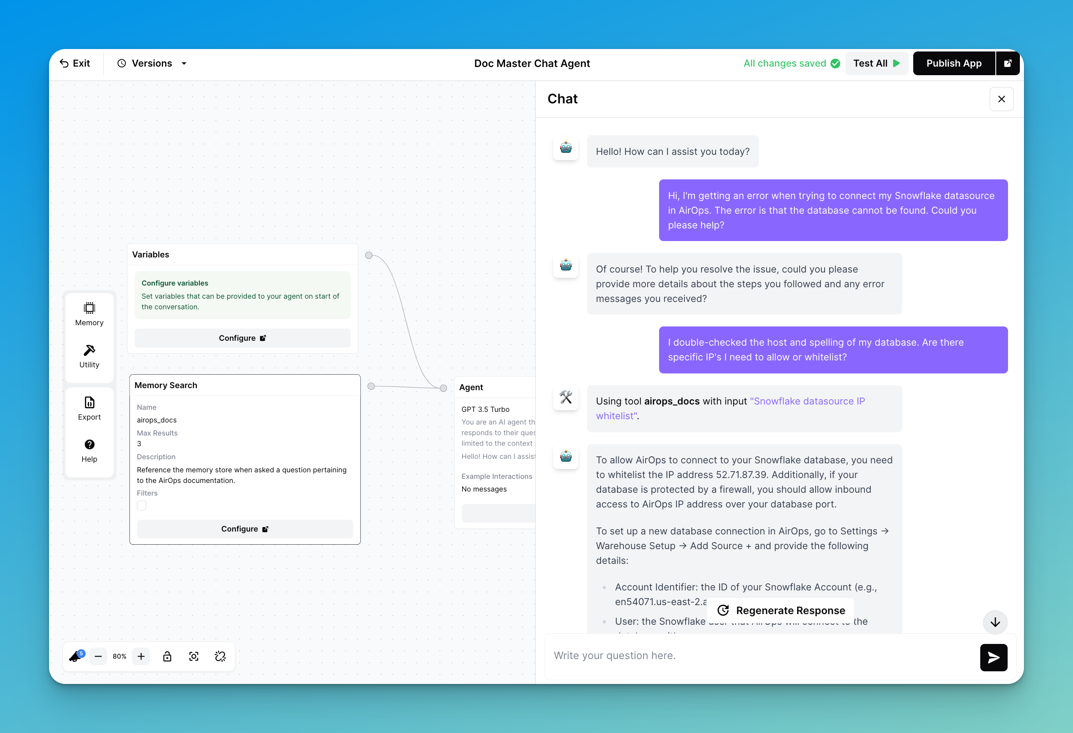Click Exit to leave the editor
Viewport: 1073px width, 733px height.
[x=75, y=63]
